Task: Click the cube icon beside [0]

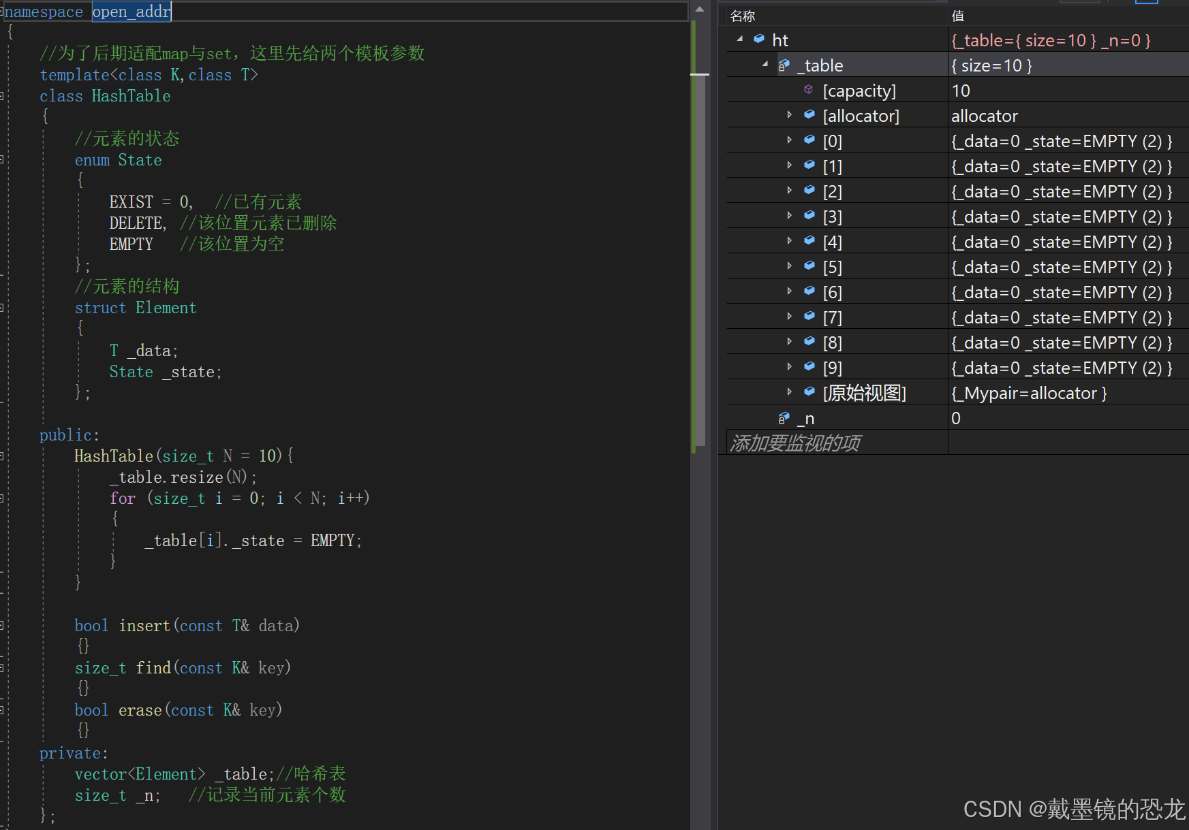Action: click(809, 140)
